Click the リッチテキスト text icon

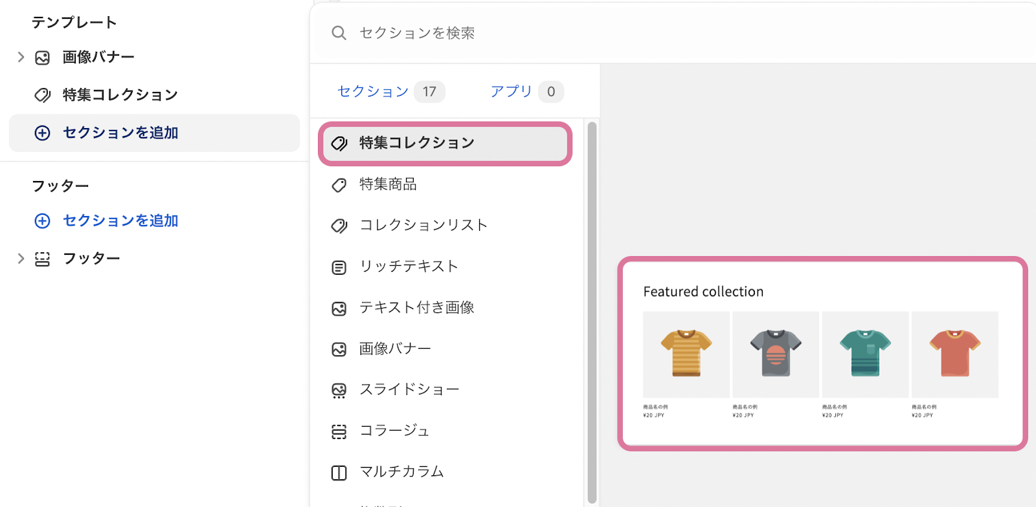pyautogui.click(x=339, y=267)
